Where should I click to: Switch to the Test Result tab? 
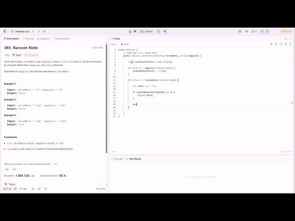[133, 159]
